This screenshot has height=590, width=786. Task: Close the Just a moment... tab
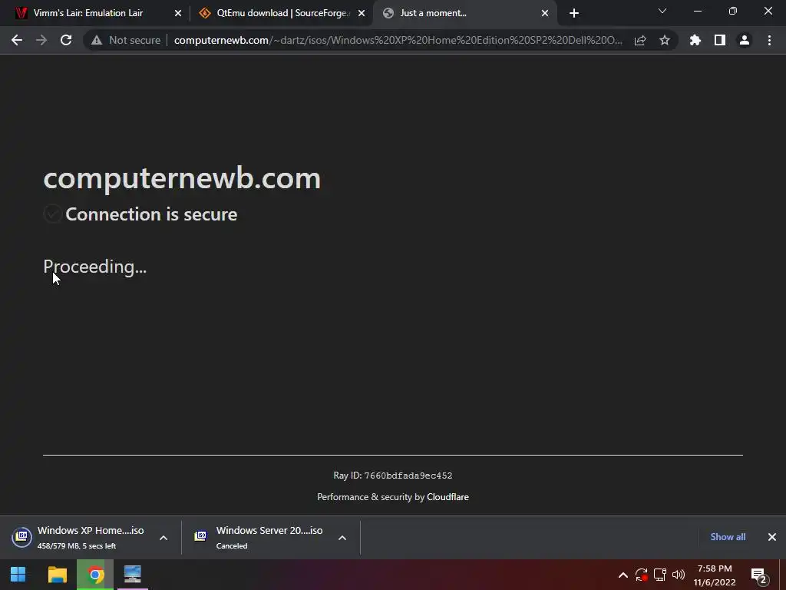click(545, 13)
